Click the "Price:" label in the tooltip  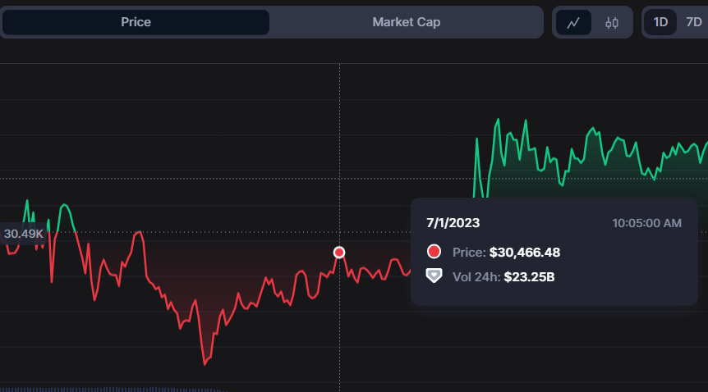coord(469,253)
